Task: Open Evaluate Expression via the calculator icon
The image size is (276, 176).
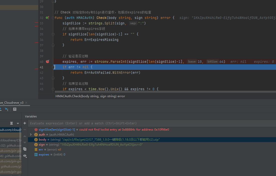Action: (14, 109)
